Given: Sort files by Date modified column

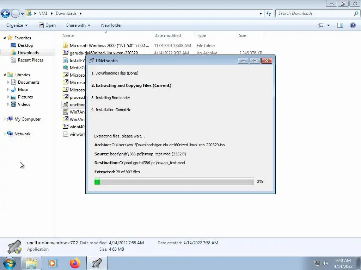Looking at the screenshot, I should pos(167,36).
